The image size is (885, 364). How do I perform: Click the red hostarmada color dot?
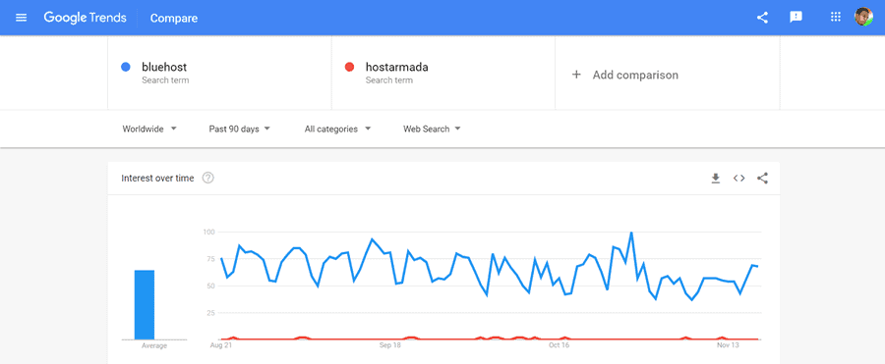(x=349, y=67)
